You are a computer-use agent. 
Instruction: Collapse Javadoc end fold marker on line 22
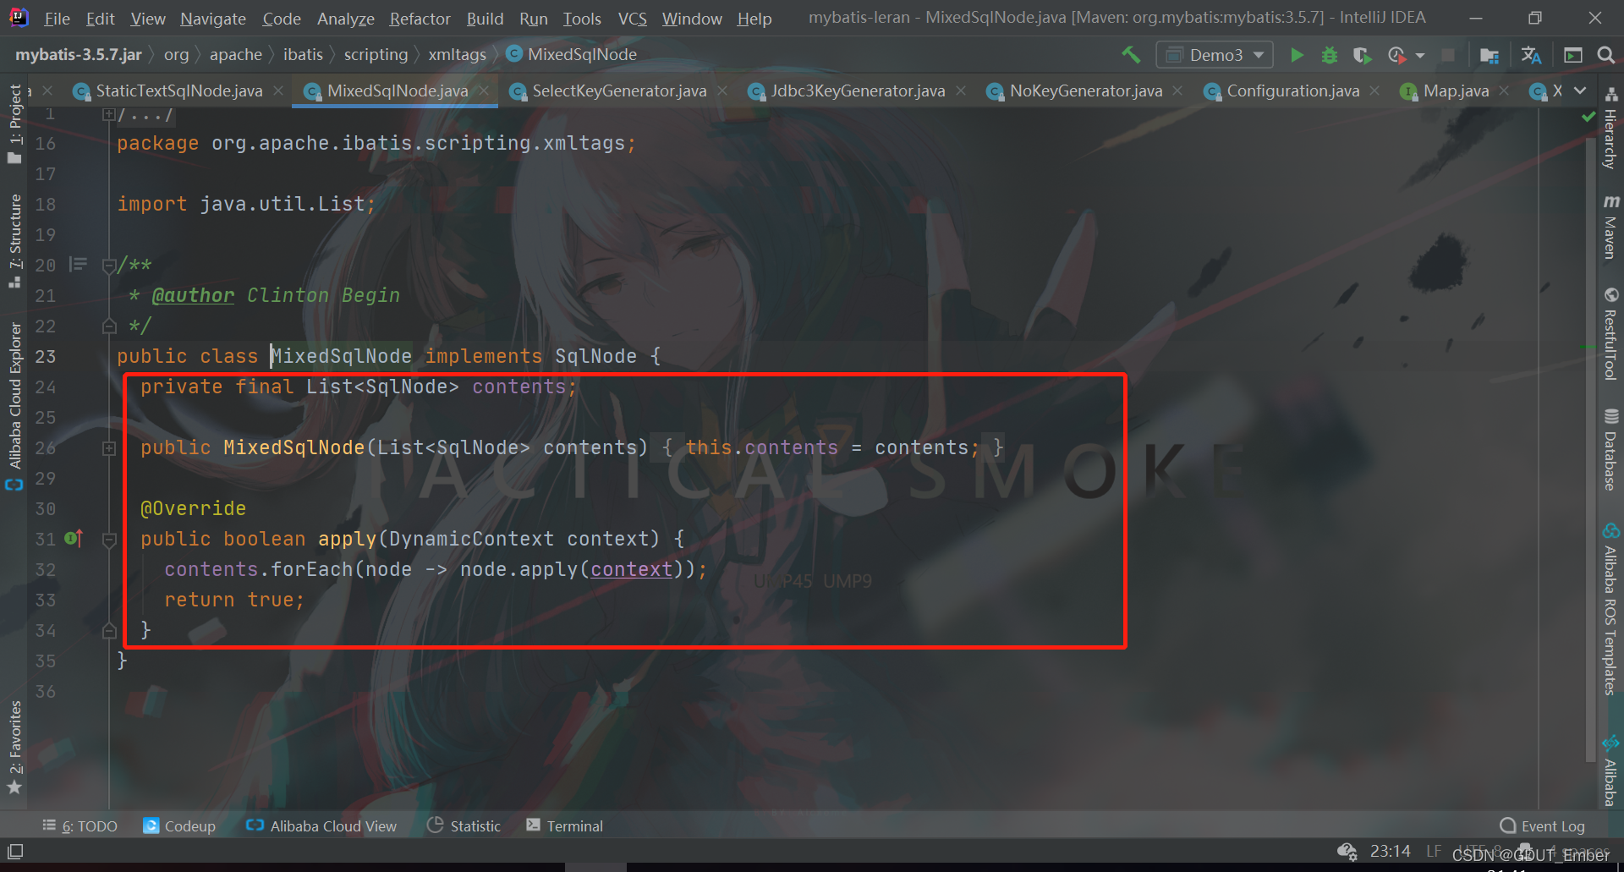[109, 326]
